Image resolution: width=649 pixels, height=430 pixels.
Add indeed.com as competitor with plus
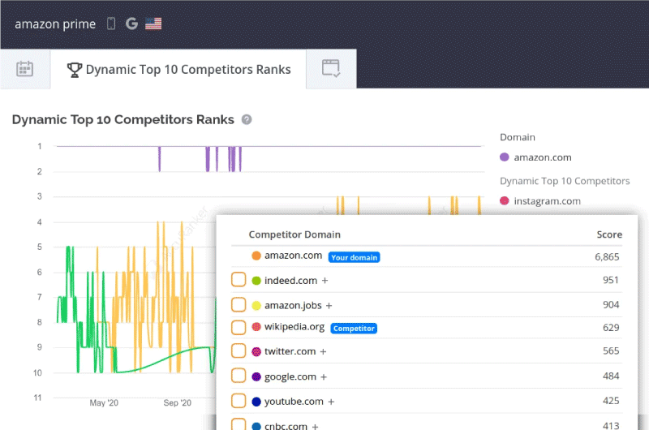coord(325,281)
